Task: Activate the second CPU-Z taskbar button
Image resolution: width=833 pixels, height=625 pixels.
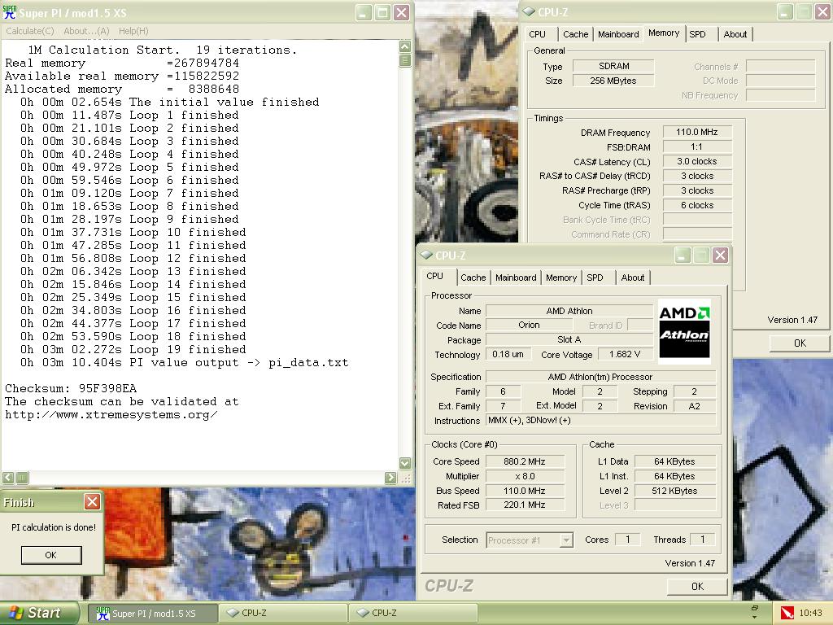Action: (413, 614)
